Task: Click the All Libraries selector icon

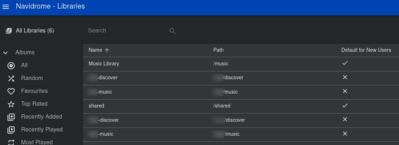Action: click(x=9, y=31)
